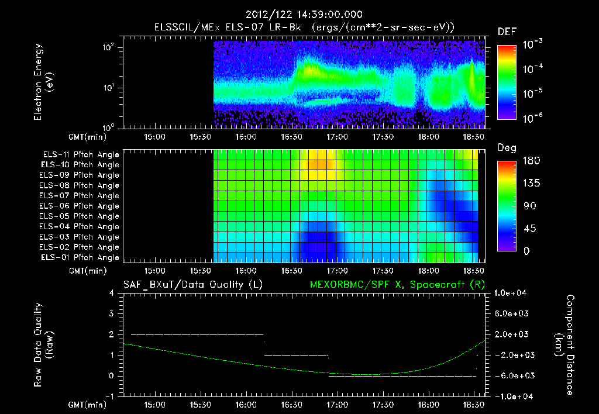The height and width of the screenshot is (414, 599).
Task: Click the DEF color bar legend
Action: point(507,82)
